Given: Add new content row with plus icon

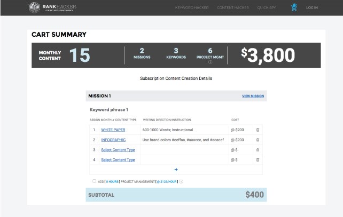Looking at the screenshot, I should [176, 170].
